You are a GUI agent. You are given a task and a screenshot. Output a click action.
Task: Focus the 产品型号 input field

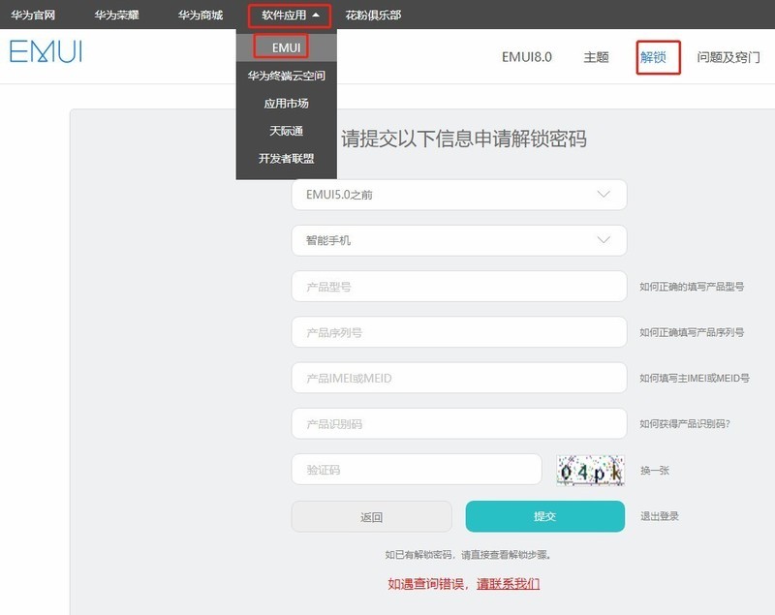pyautogui.click(x=459, y=287)
